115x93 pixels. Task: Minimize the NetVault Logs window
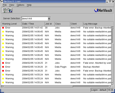click(107, 2)
